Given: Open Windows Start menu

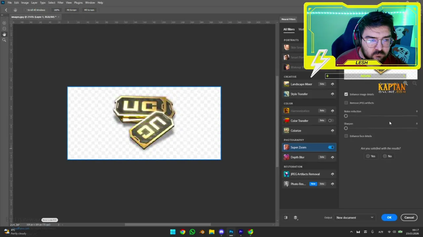Looking at the screenshot, I should tap(173, 232).
